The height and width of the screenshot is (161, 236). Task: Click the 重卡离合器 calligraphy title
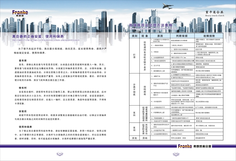pos(214,12)
